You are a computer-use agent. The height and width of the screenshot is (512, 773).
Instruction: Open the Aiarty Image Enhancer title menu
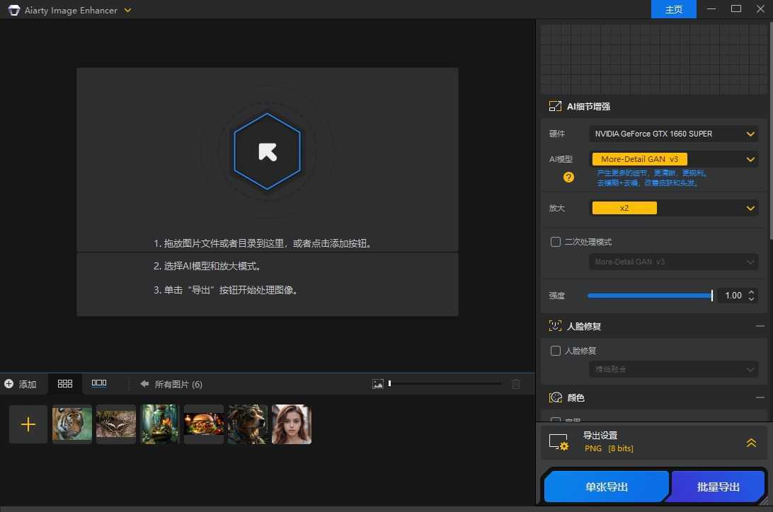(x=127, y=10)
